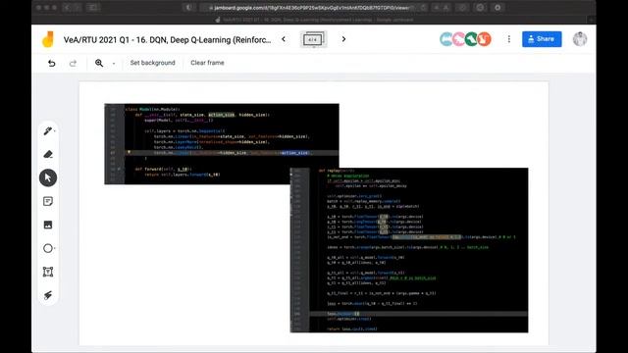Select the Eraser tool

[48, 154]
